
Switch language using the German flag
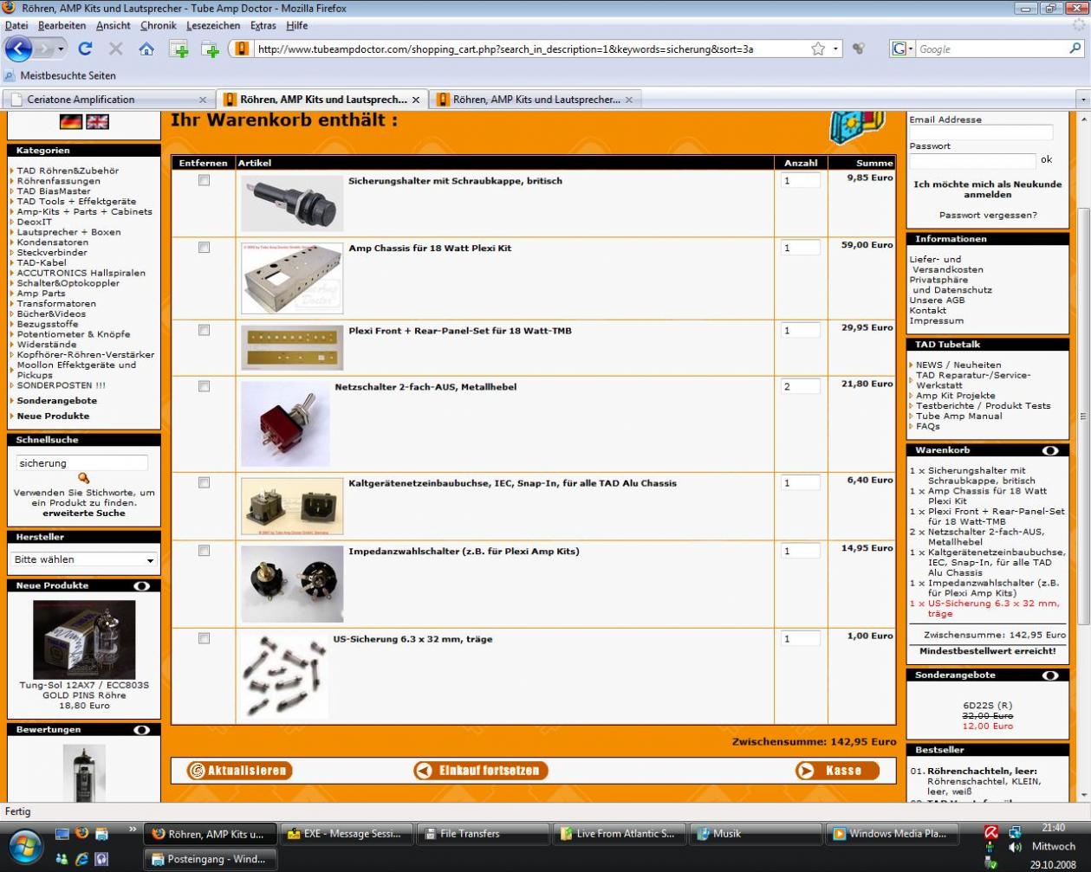coord(71,122)
